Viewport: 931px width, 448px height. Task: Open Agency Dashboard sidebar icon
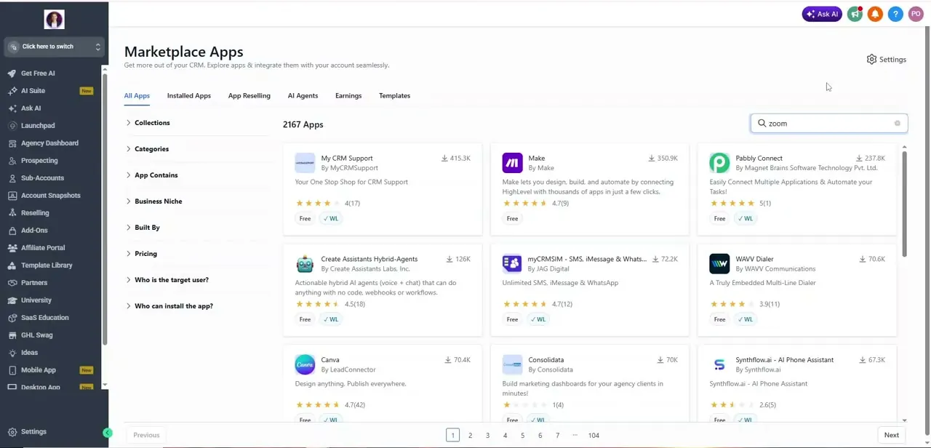click(12, 143)
